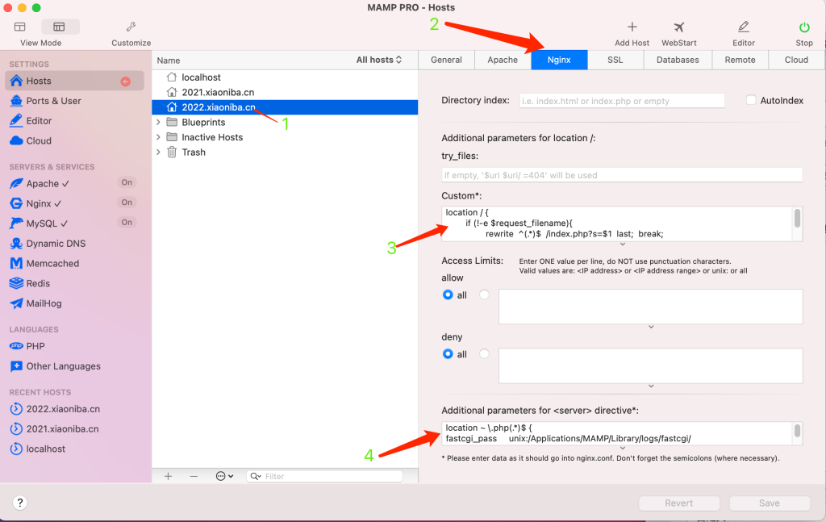Open the Customize toolbar wrench
The width and height of the screenshot is (826, 522).
(131, 27)
